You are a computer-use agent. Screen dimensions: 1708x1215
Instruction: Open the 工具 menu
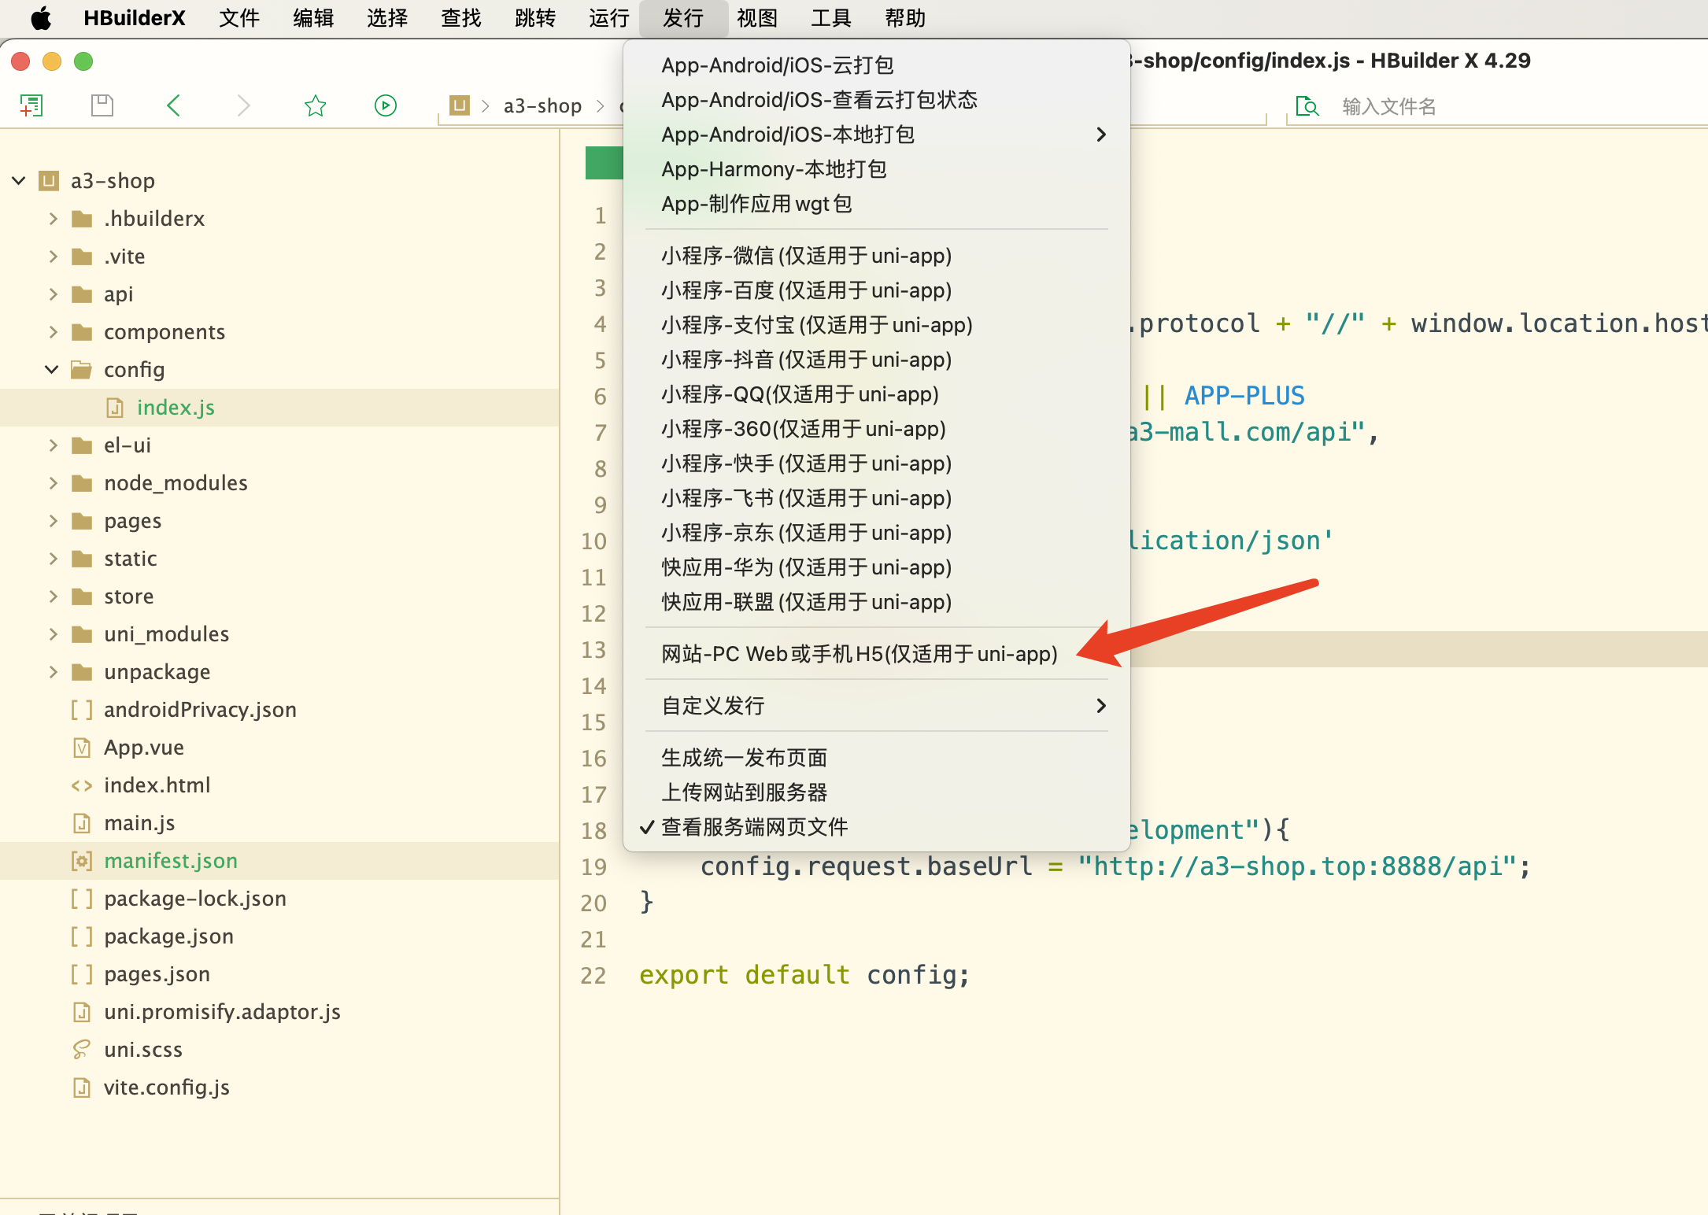point(831,18)
